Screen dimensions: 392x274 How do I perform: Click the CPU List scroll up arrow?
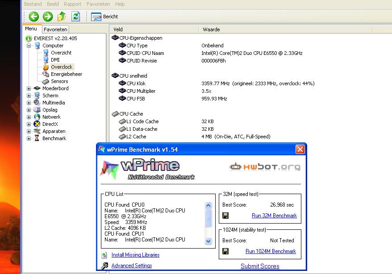click(208, 205)
